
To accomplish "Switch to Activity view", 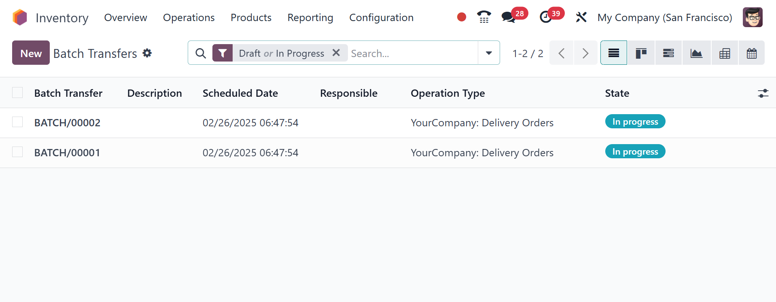I will tap(668, 53).
